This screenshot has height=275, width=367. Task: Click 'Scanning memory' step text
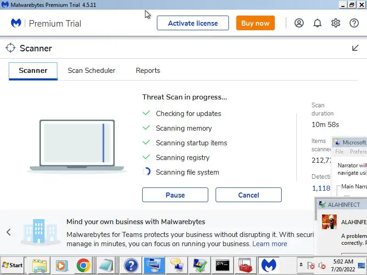tap(184, 128)
